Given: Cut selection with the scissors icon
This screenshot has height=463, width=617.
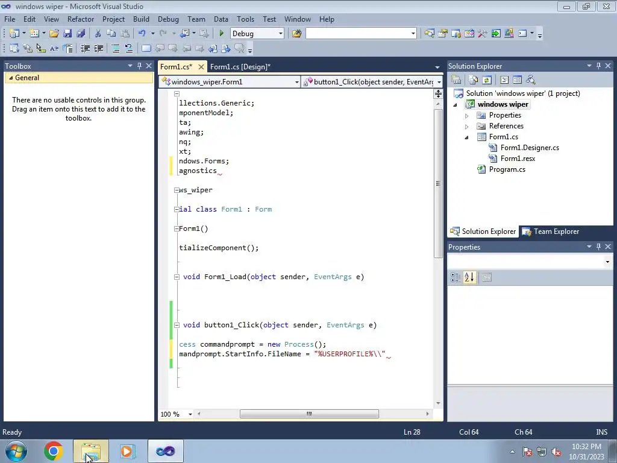Looking at the screenshot, I should pos(98,34).
